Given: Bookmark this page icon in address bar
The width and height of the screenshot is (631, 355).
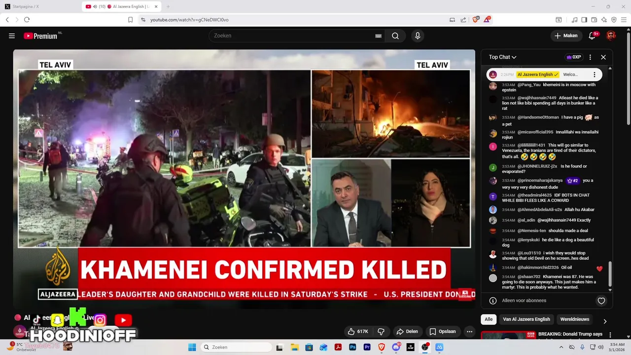Looking at the screenshot, I should (130, 20).
